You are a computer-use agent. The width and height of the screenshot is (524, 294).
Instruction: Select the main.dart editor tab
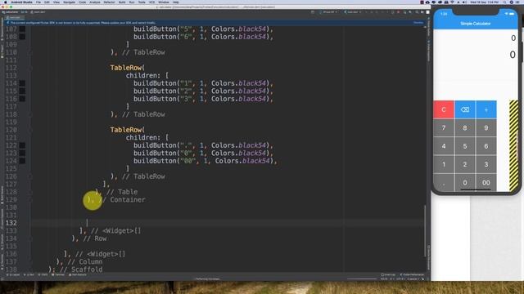coord(14,18)
